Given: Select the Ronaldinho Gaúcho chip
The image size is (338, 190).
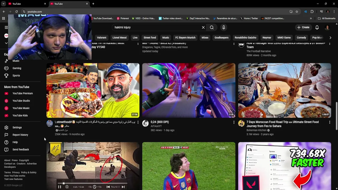Looking at the screenshot, I should (x=246, y=38).
